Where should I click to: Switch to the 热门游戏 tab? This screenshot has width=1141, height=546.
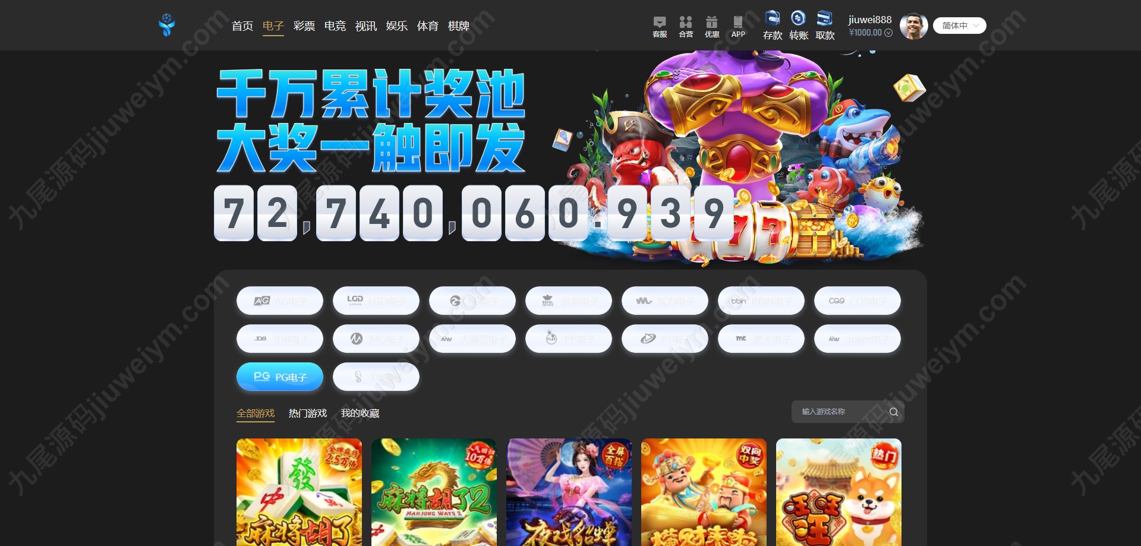coord(308,413)
